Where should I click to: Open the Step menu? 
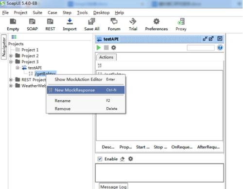(67, 13)
